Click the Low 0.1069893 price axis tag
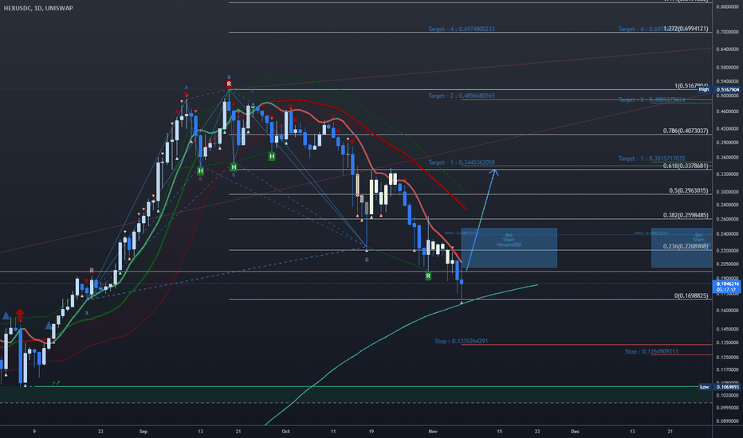743x438 pixels. tap(720, 387)
